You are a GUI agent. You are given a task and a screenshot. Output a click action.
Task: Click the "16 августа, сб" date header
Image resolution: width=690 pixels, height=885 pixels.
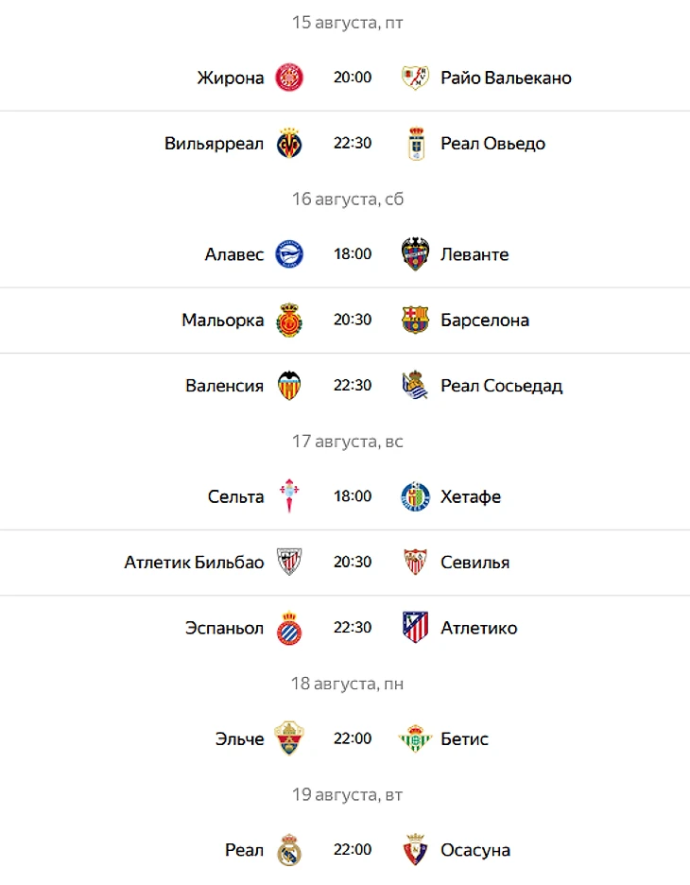pos(348,200)
